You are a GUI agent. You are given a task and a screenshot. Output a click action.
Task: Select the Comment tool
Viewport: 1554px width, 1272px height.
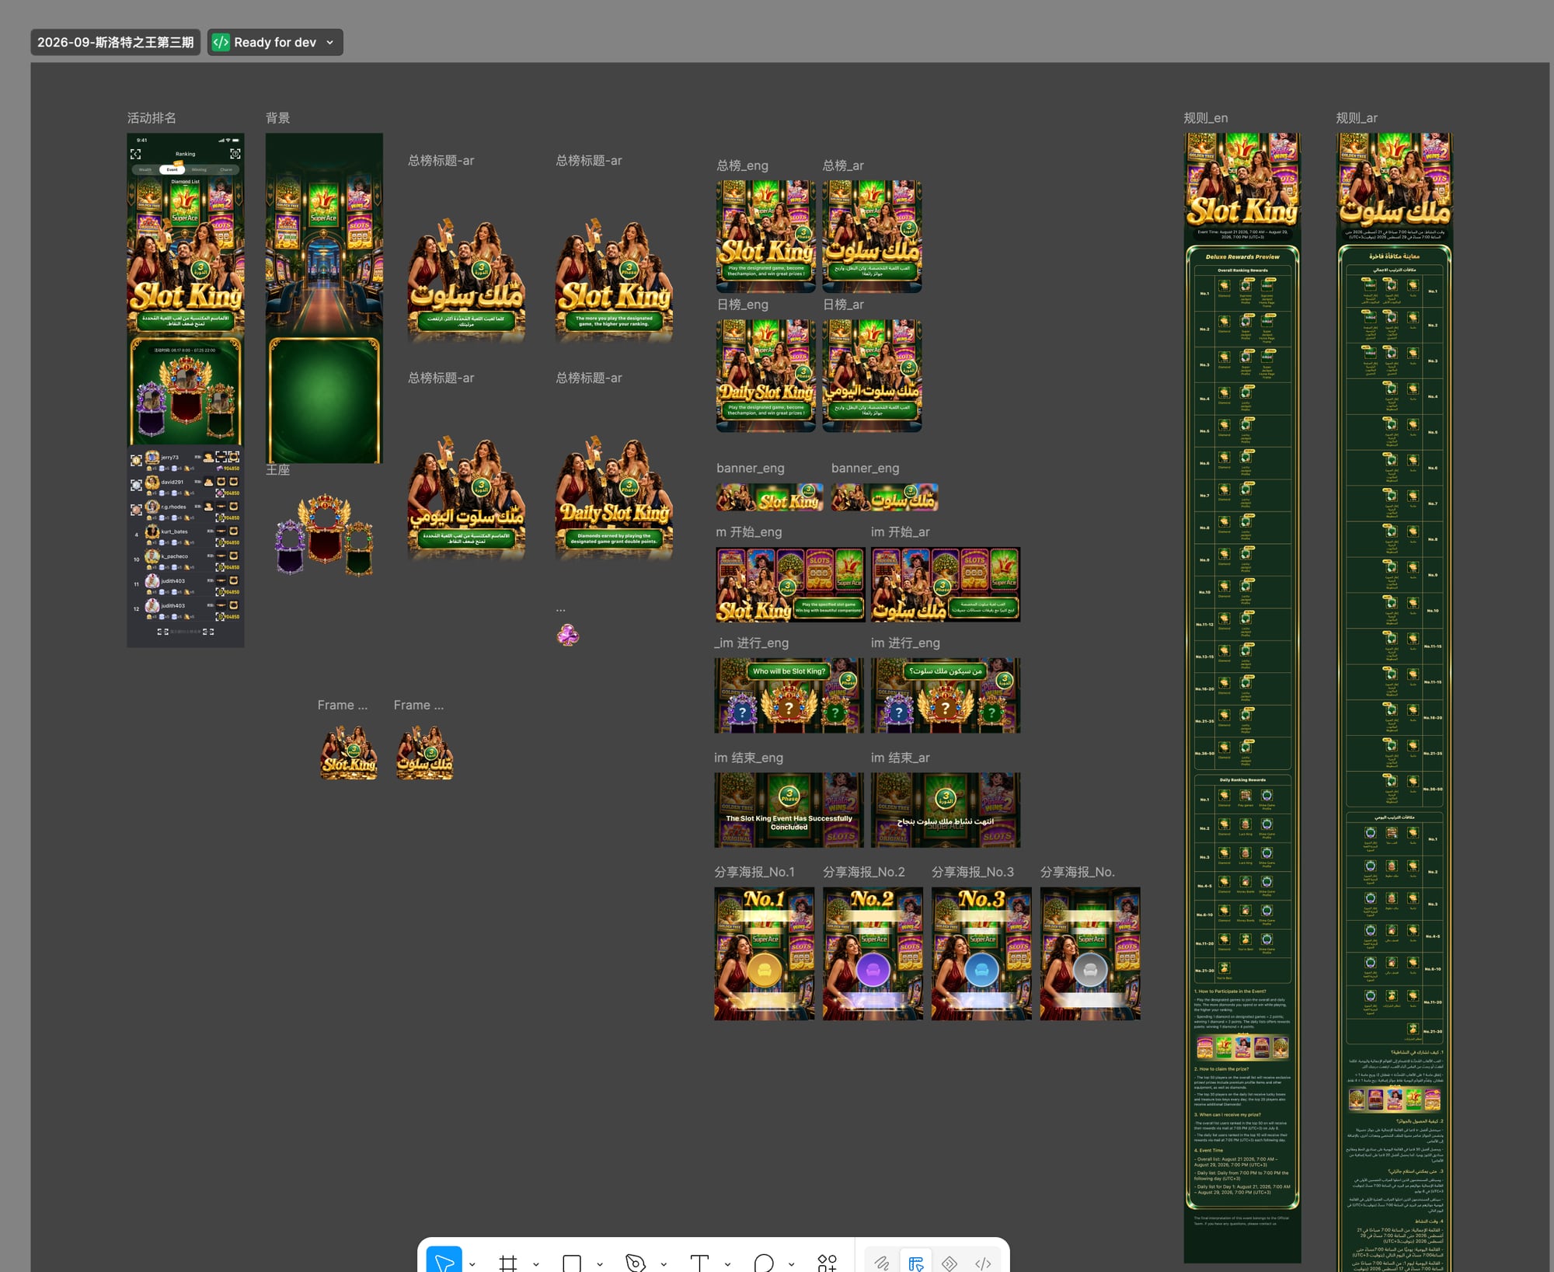[x=764, y=1263]
